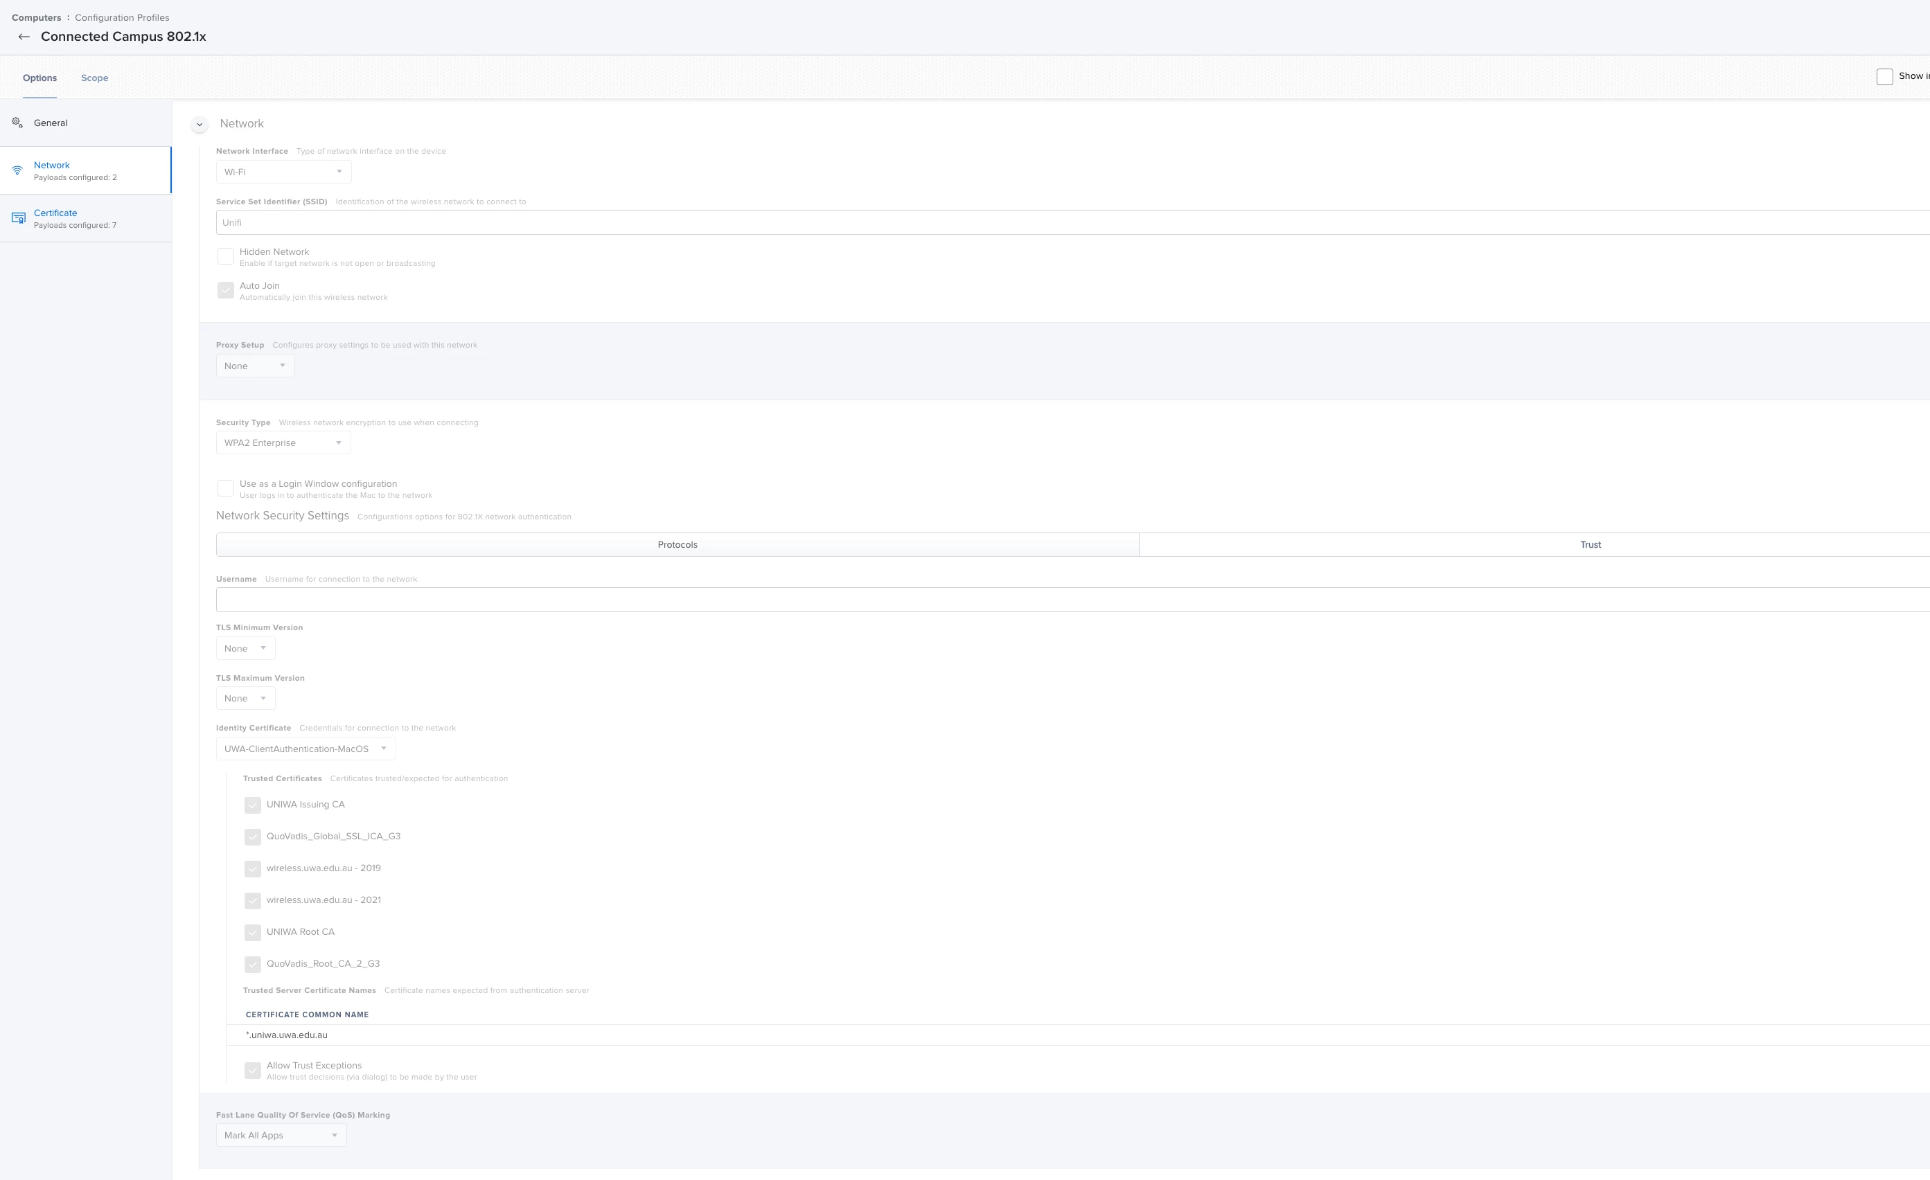Open Network payload in sidebar
Viewport: 1930px width, 1180px height.
click(85, 170)
